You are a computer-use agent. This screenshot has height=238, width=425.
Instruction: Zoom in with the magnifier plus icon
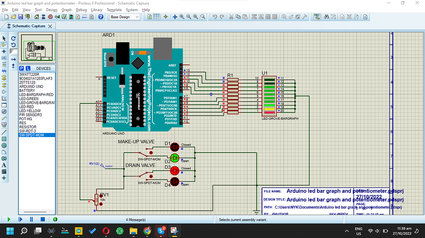(182, 17)
